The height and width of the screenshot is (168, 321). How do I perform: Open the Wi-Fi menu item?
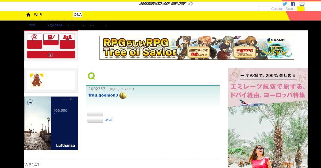(38, 15)
